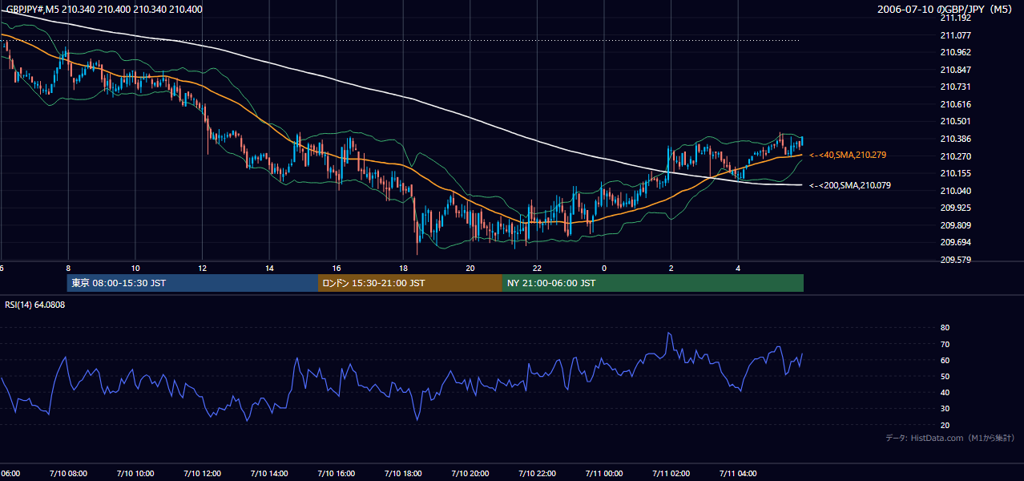This screenshot has width=1024, height=481.
Task: Click the 7/10 22:00 time axis label
Action: coord(537,473)
